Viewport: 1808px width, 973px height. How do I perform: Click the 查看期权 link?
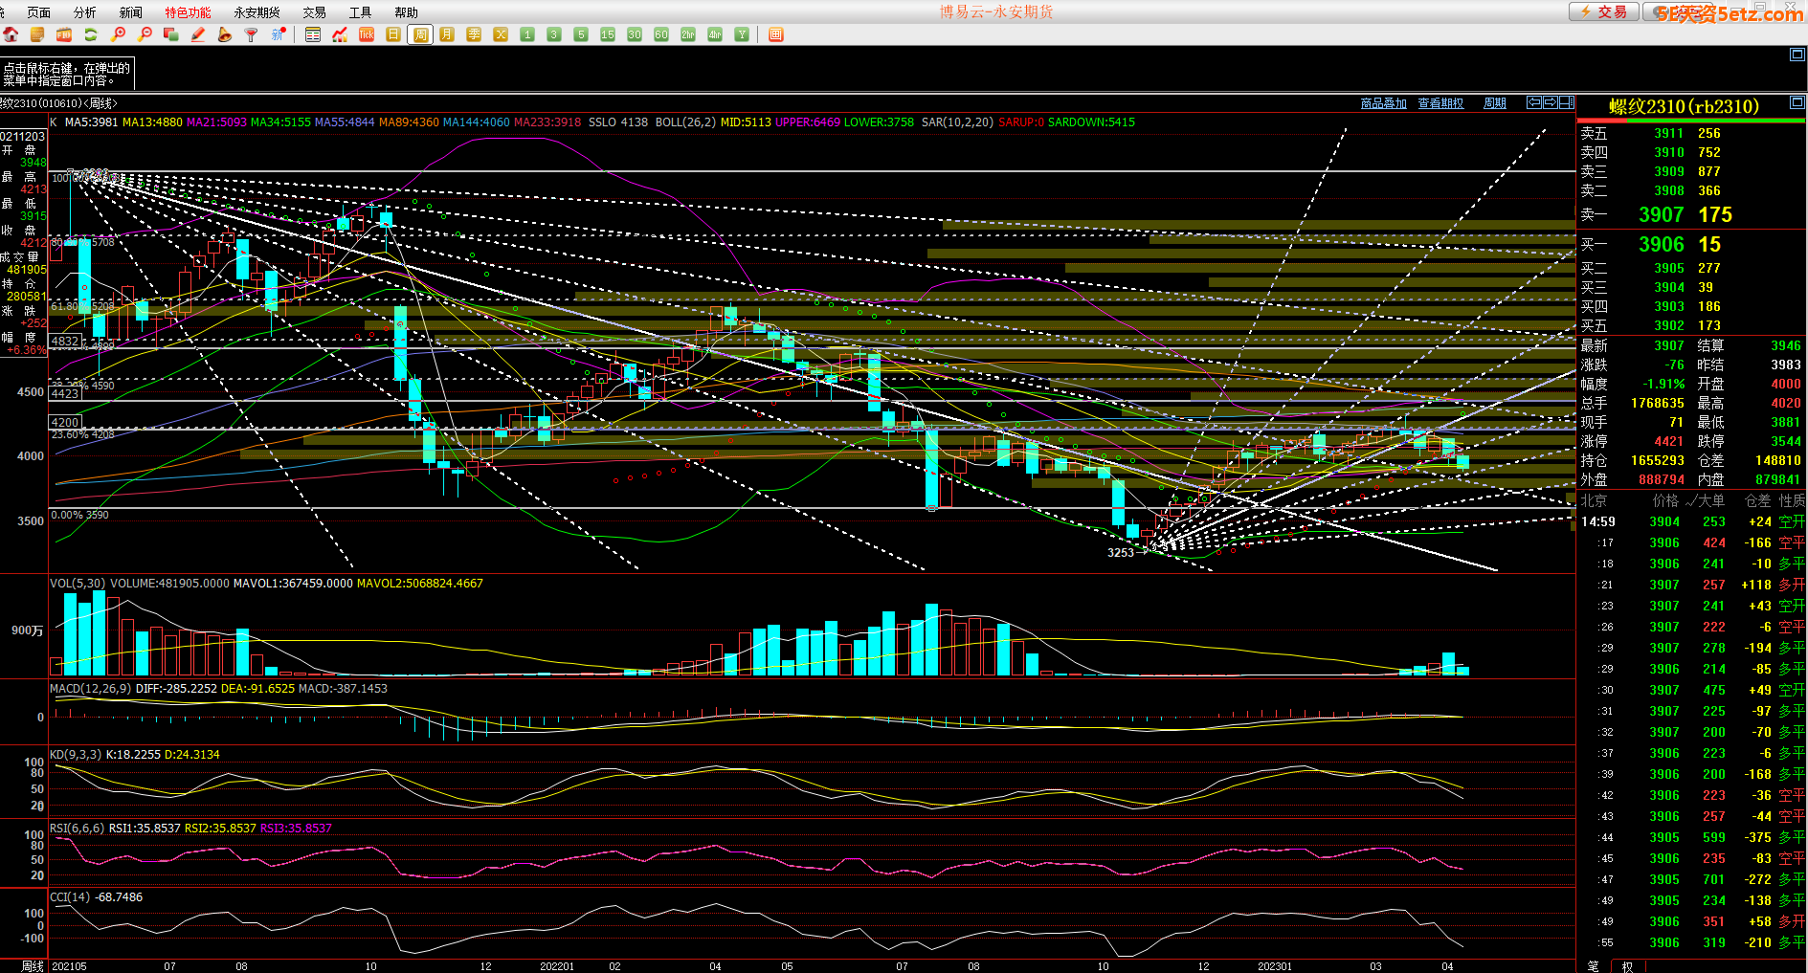point(1440,103)
